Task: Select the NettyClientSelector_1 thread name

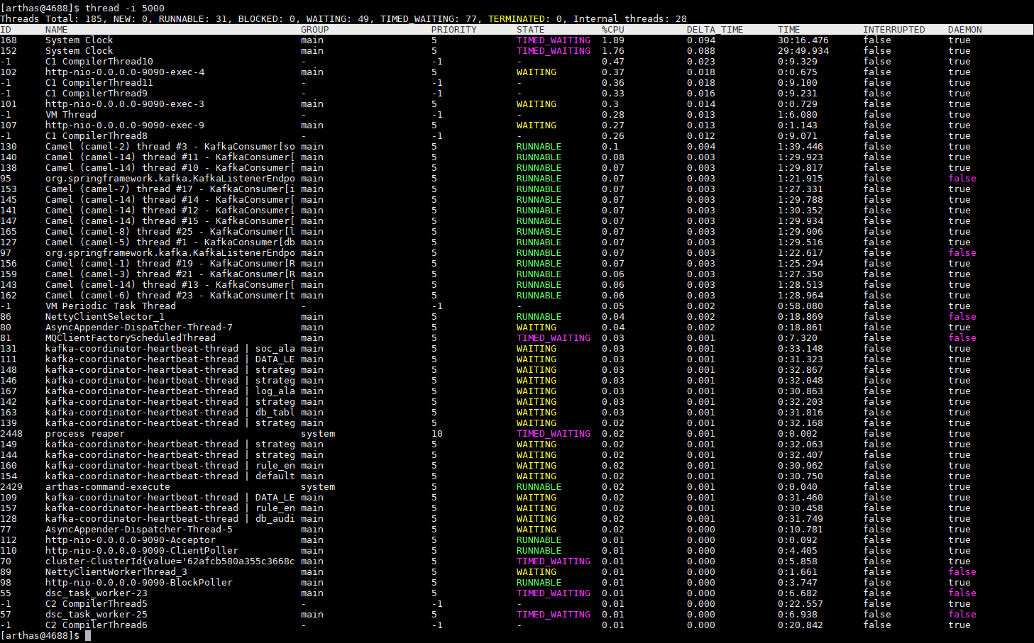Action: coord(105,317)
